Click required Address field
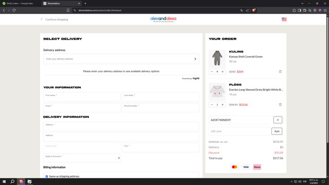 click(x=121, y=126)
